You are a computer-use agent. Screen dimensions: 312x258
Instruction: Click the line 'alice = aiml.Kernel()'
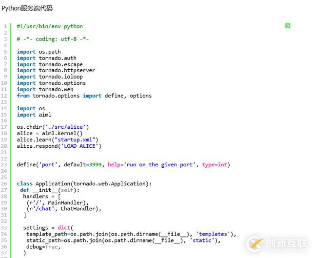click(50, 133)
